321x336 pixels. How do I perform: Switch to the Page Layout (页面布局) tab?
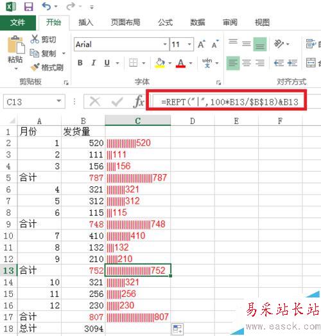tap(125, 22)
